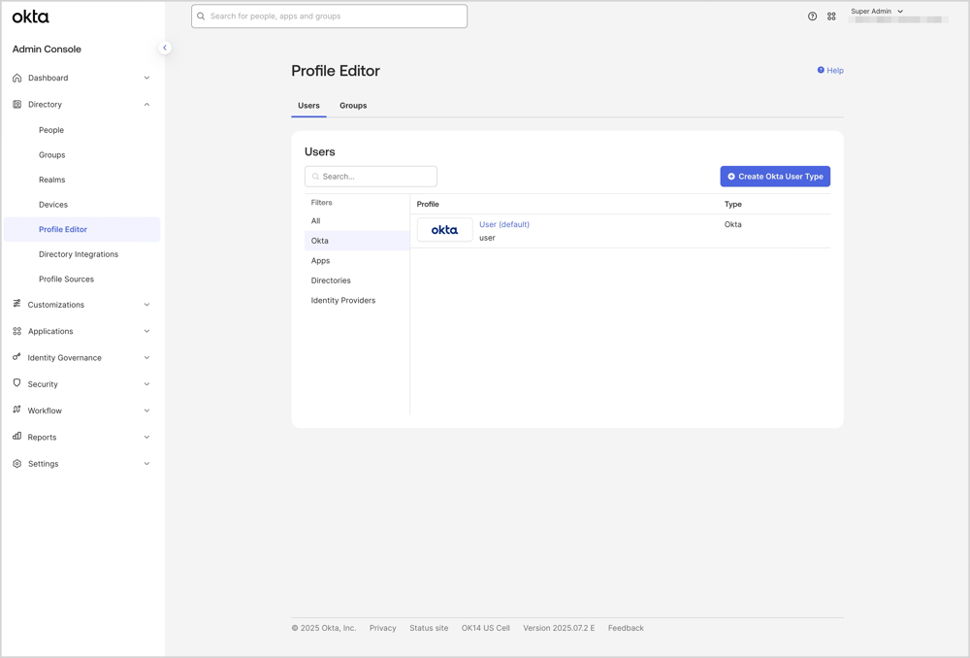
Task: Open the apps grid icon in top bar
Action: coord(831,16)
